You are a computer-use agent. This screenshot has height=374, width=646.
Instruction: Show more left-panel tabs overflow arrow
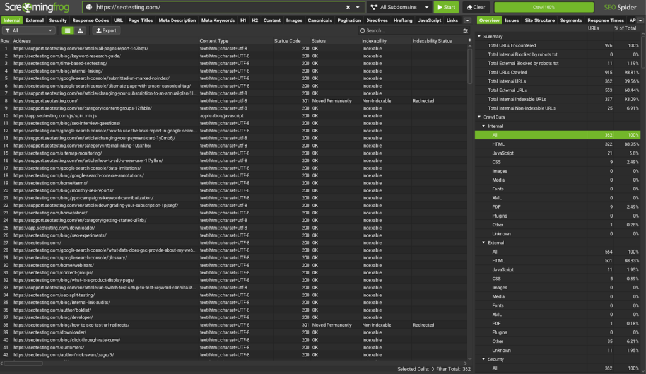pyautogui.click(x=467, y=20)
